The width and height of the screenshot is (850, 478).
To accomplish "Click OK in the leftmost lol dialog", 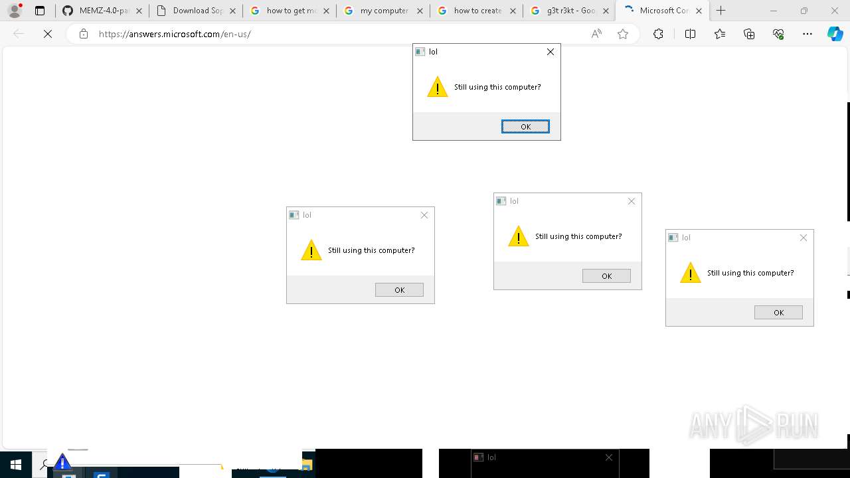I will coord(399,290).
